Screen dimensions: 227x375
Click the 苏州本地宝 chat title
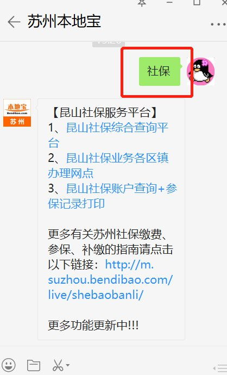click(64, 21)
